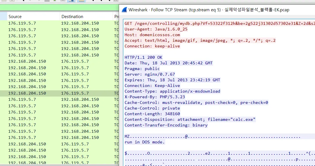Click the Accept: text/html header line
The height and width of the screenshot is (166, 315).
(x=200, y=40)
